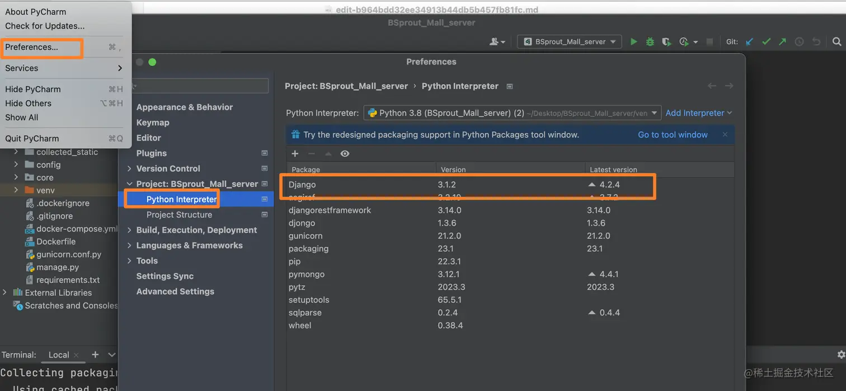Upgrade package with up-arrow icon
This screenshot has width=846, height=391.
pyautogui.click(x=328, y=154)
